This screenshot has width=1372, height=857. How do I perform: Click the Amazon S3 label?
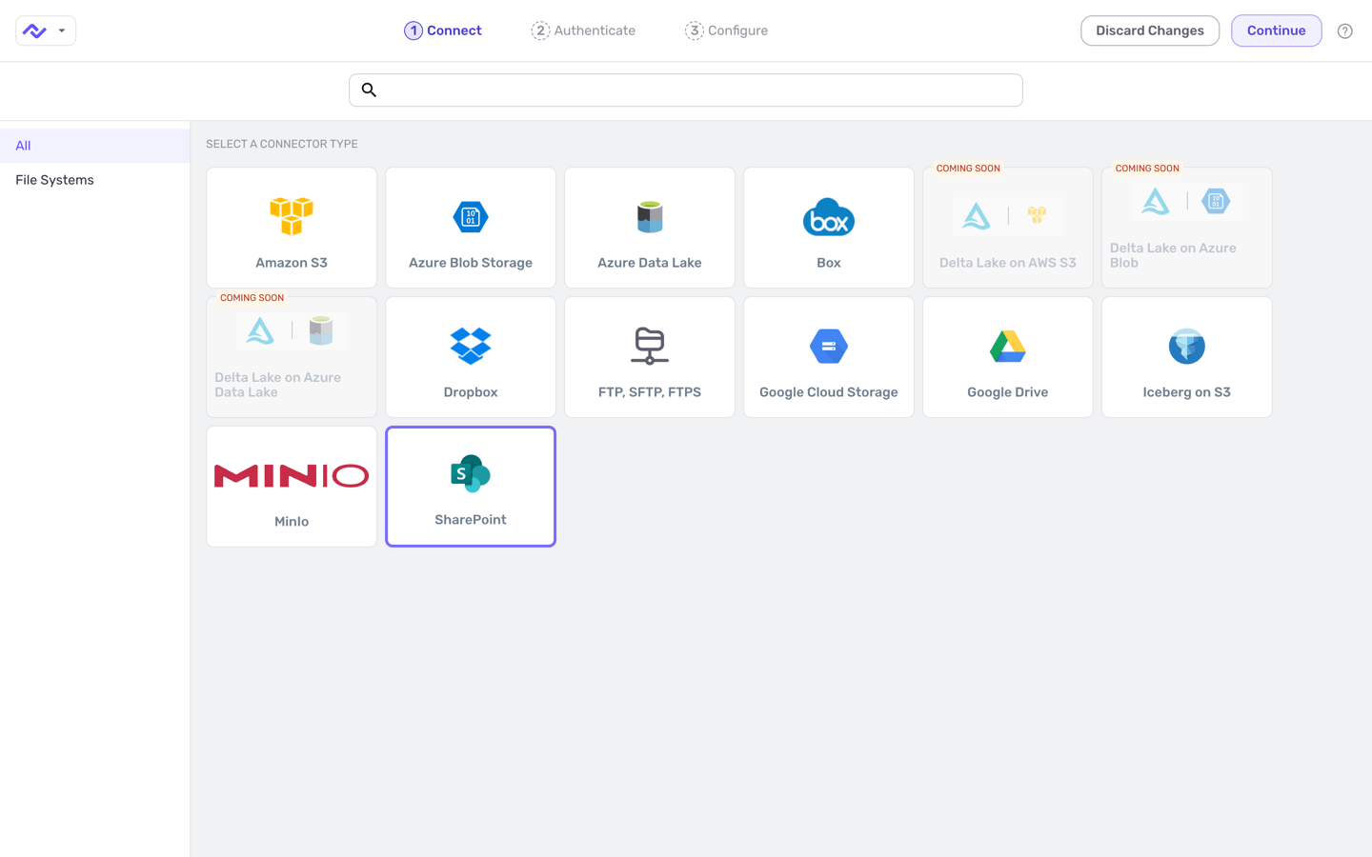click(292, 263)
